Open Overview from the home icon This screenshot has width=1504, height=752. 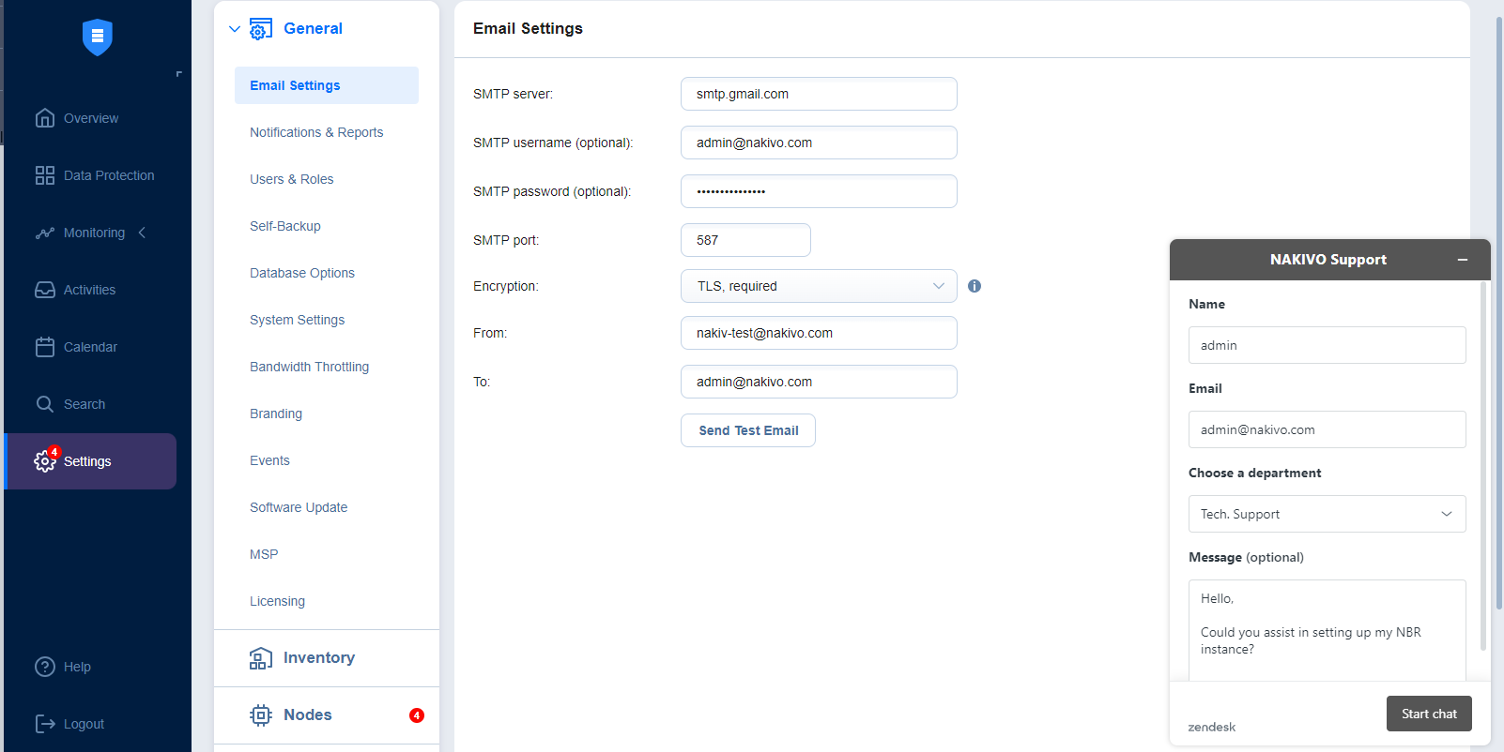click(45, 118)
